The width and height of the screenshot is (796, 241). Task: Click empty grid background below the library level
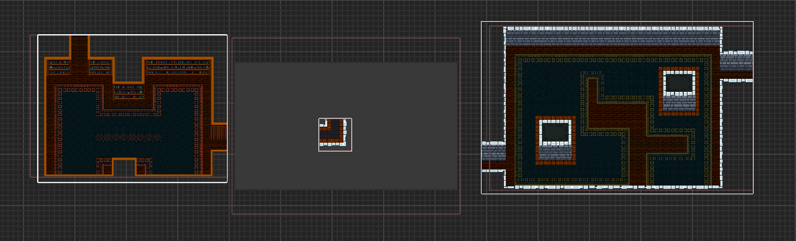coord(132,211)
